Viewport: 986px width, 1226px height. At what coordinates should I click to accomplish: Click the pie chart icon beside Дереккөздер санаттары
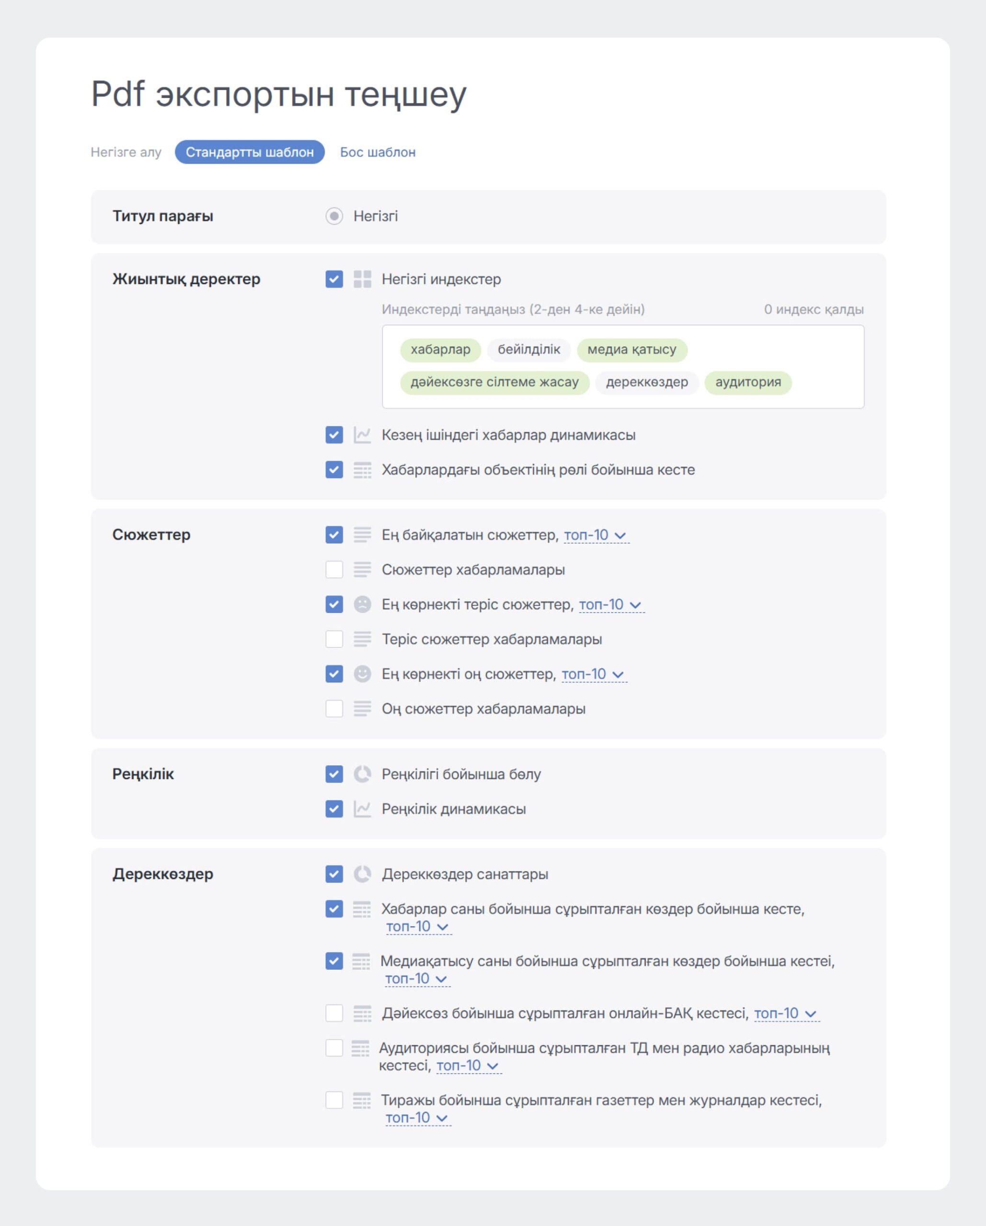point(362,874)
